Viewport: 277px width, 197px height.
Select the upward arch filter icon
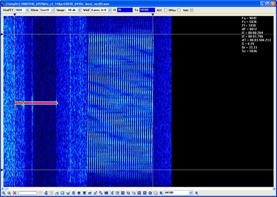[x=57, y=193]
